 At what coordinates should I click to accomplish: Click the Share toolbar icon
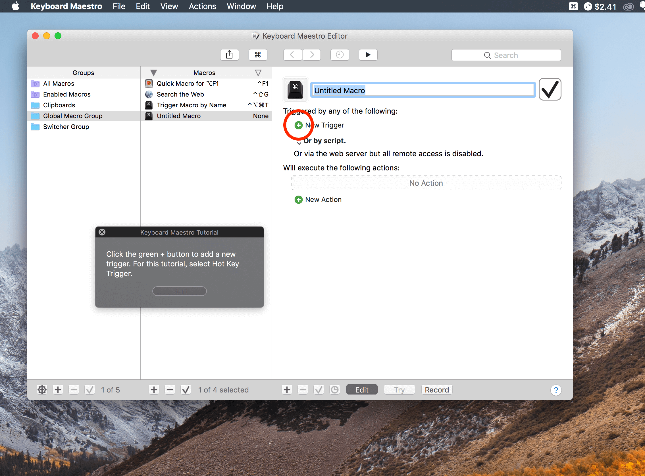229,55
